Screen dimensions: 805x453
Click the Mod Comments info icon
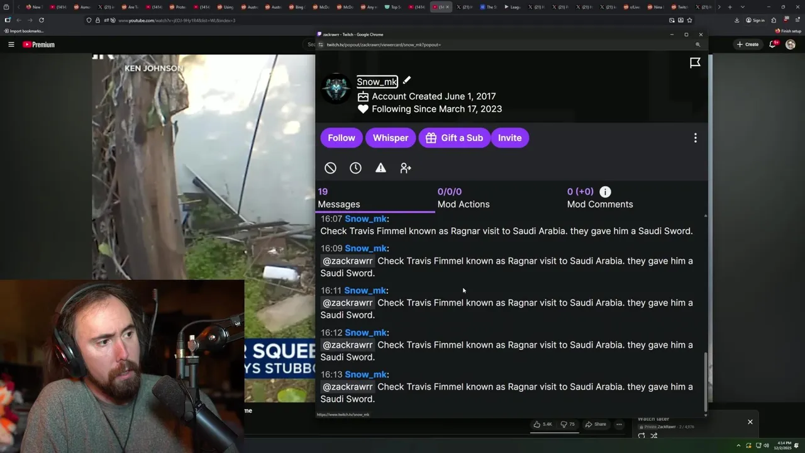click(x=605, y=192)
